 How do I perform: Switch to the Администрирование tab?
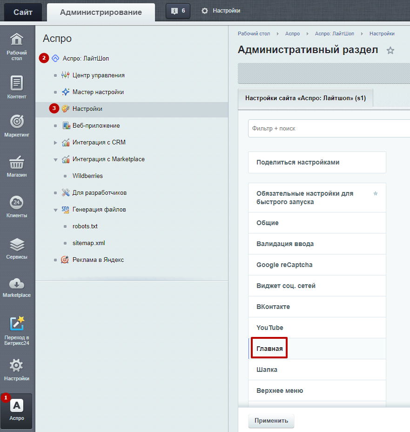pyautogui.click(x=101, y=12)
